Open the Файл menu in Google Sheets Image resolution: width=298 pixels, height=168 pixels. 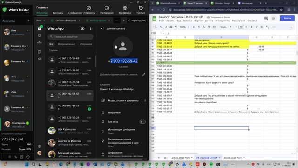[x=162, y=21]
